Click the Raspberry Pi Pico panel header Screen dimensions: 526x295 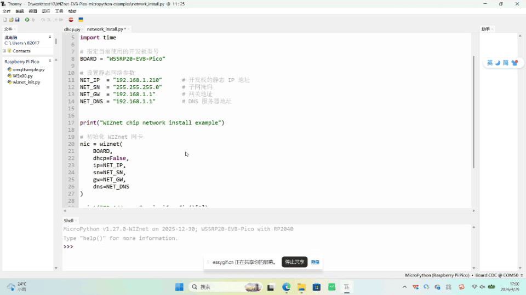click(22, 62)
